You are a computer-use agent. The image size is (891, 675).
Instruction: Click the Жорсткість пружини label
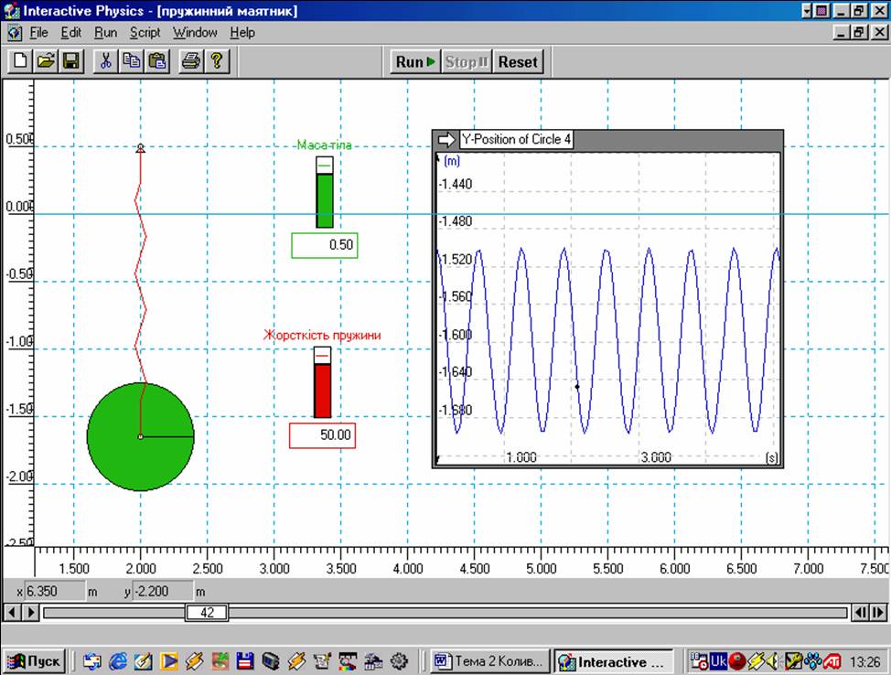pyautogui.click(x=322, y=336)
